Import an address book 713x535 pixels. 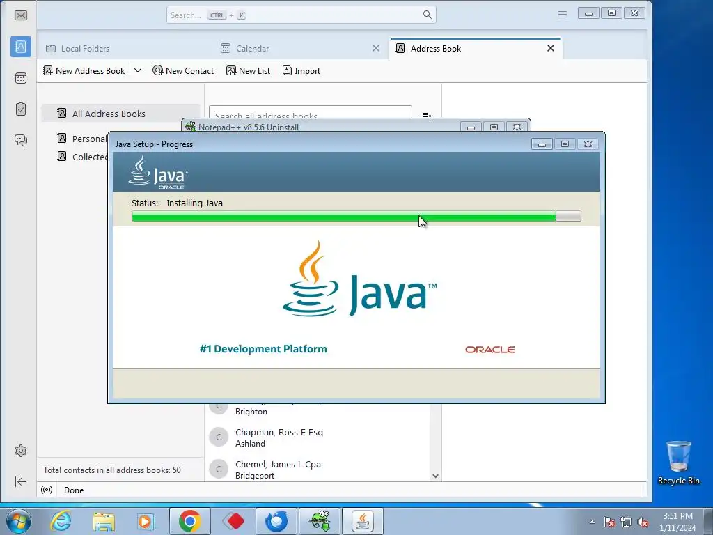[x=301, y=70]
